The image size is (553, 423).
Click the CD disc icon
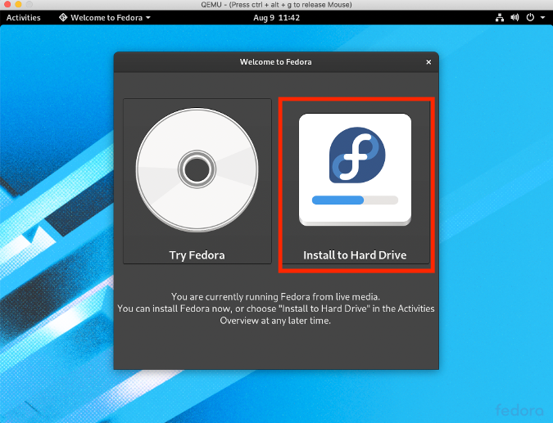[x=197, y=170]
